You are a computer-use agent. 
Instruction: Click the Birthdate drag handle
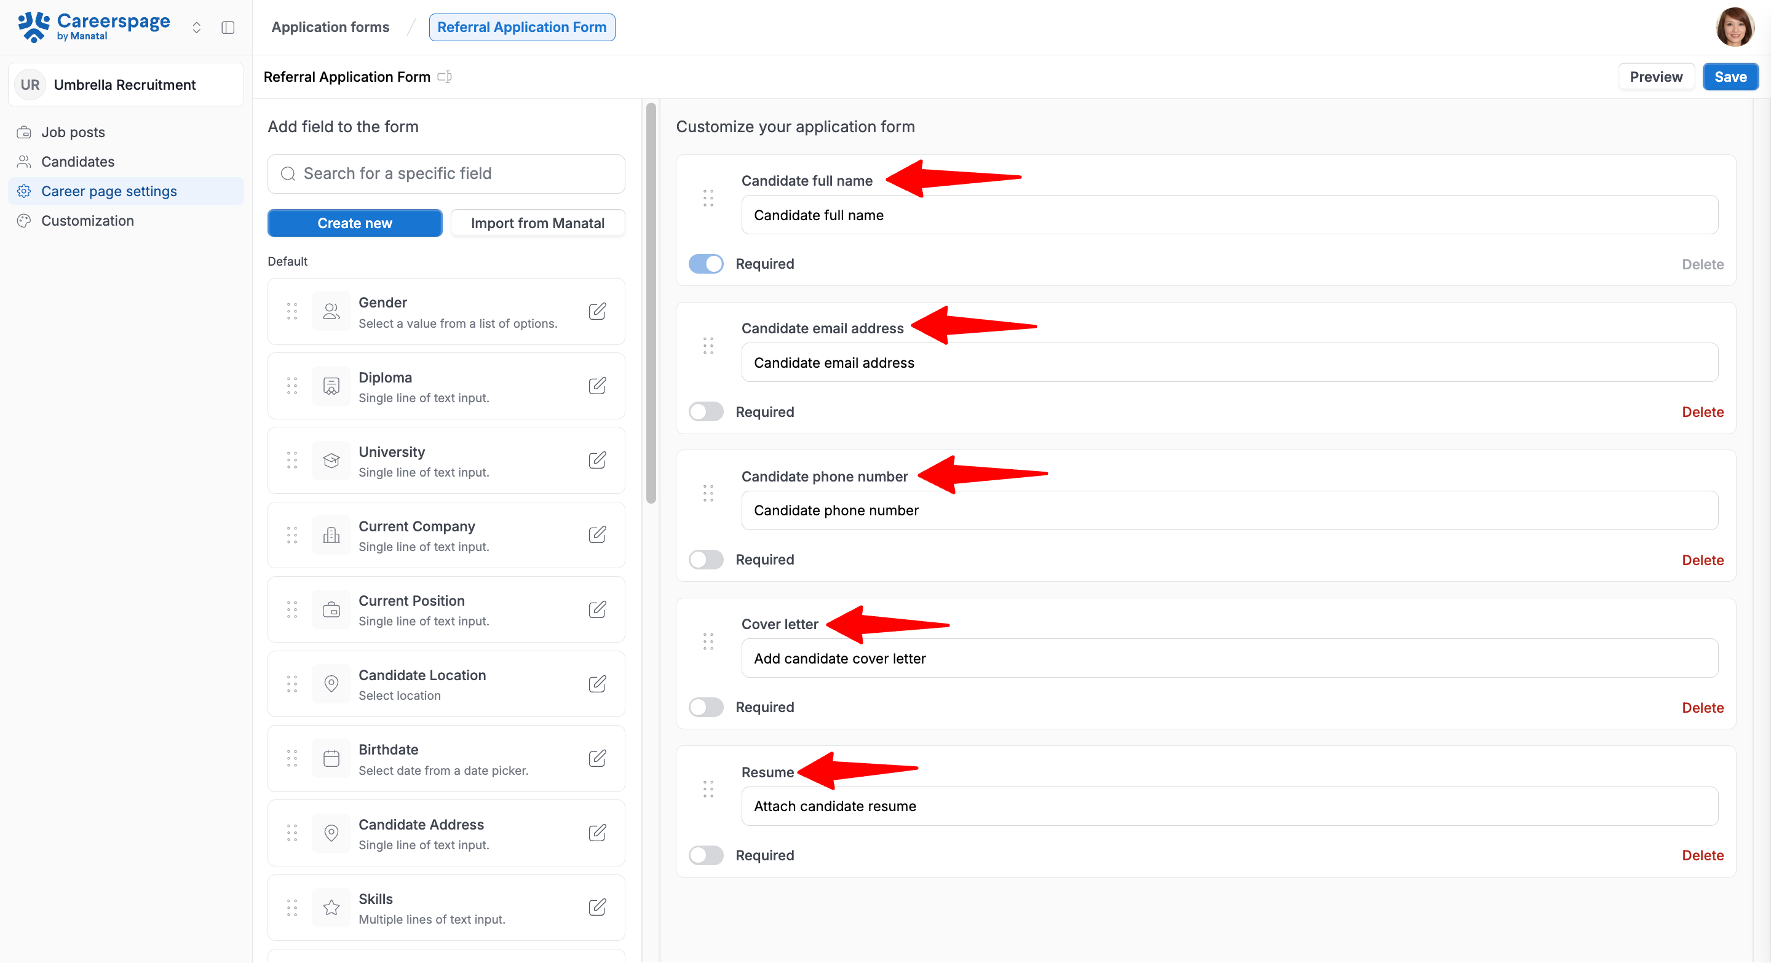click(x=292, y=759)
